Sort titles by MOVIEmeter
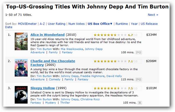 (27, 24)
